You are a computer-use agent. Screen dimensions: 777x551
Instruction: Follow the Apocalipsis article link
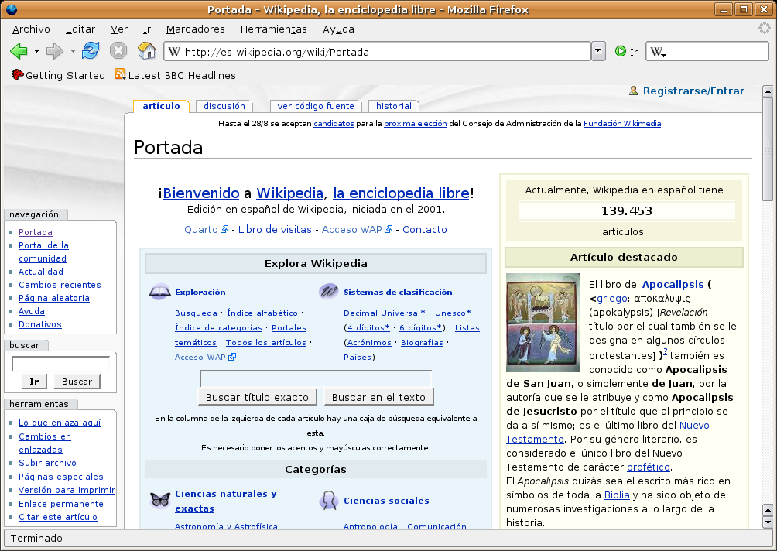pyautogui.click(x=673, y=284)
